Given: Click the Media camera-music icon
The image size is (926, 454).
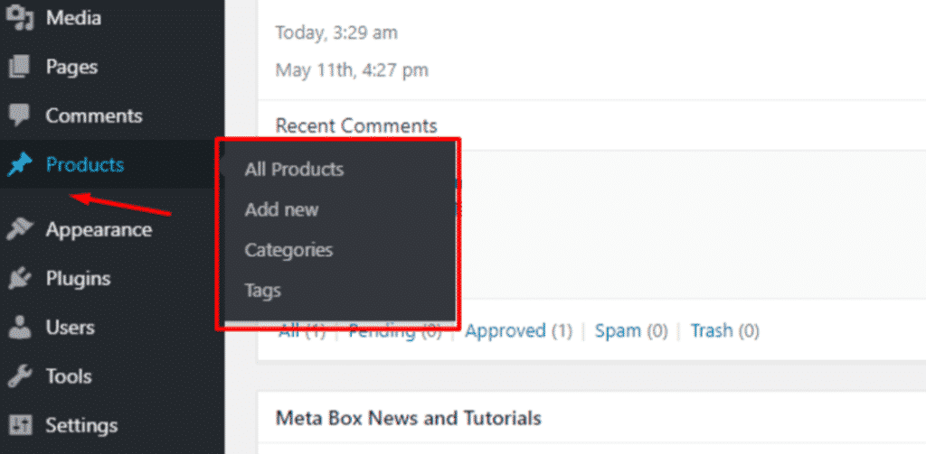Looking at the screenshot, I should pyautogui.click(x=20, y=17).
